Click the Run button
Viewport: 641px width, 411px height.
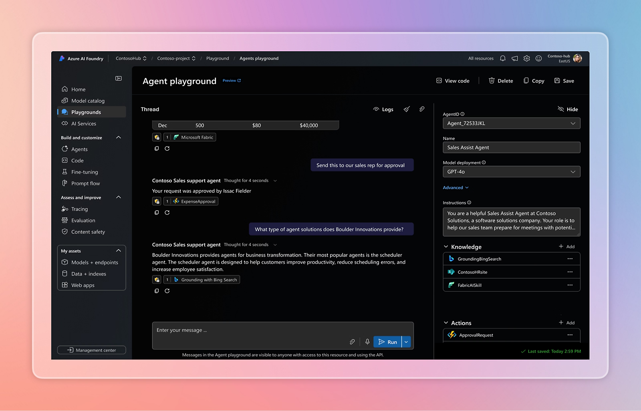coord(387,342)
